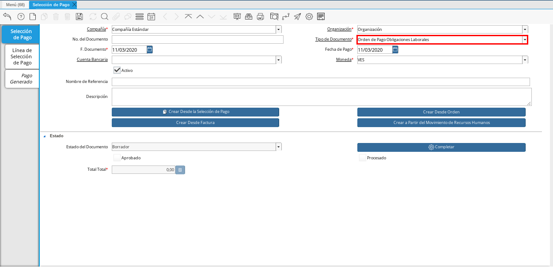553x267 pixels.
Task: Open the Menú (68) tab
Action: tap(15, 4)
